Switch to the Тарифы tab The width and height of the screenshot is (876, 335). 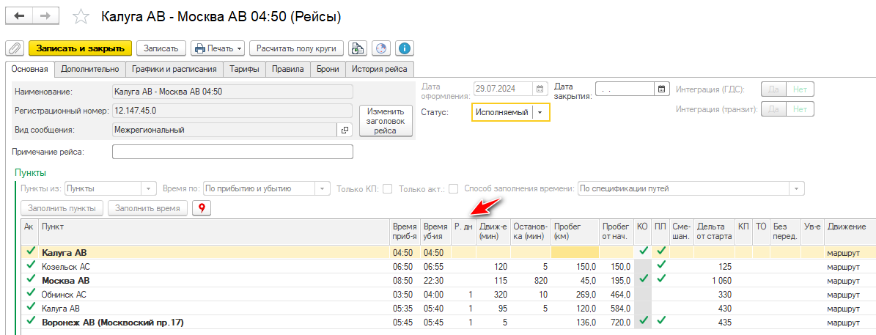[243, 70]
